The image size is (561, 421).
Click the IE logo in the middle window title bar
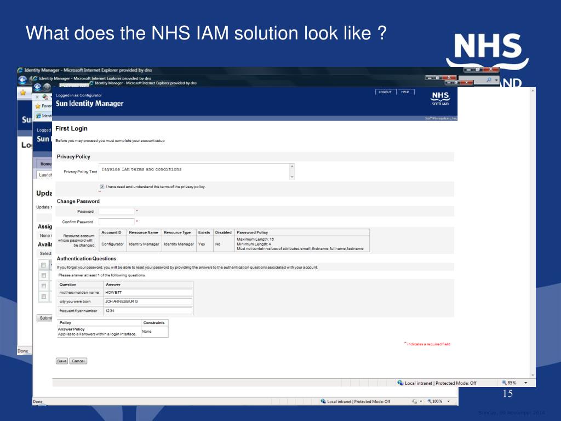click(x=35, y=78)
